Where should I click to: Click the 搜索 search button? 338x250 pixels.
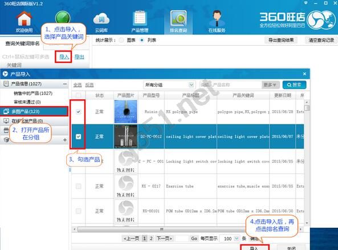(294, 85)
